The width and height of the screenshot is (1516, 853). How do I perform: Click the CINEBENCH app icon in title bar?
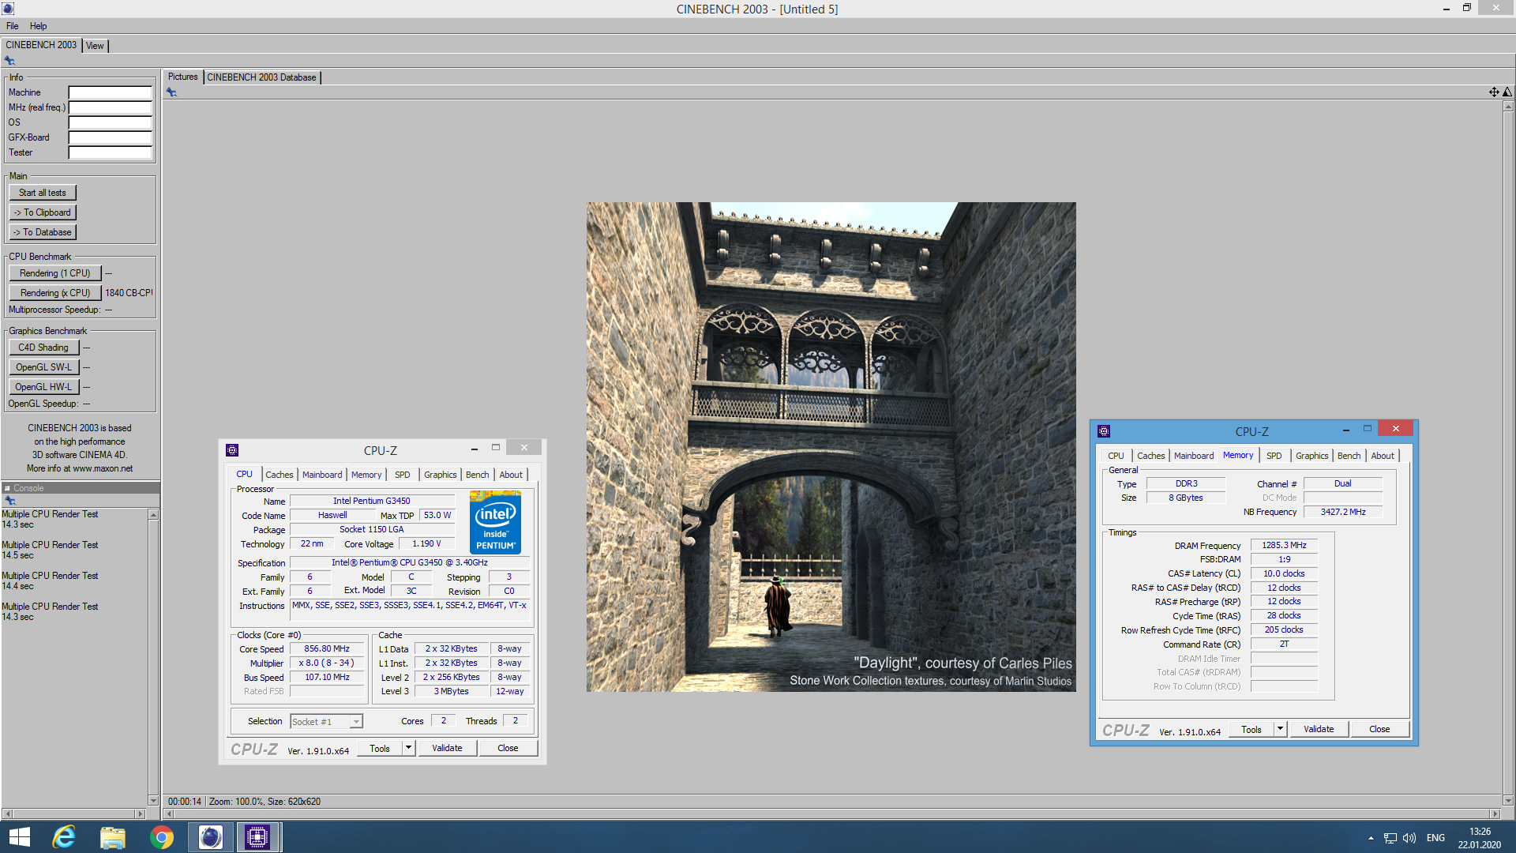[x=8, y=9]
